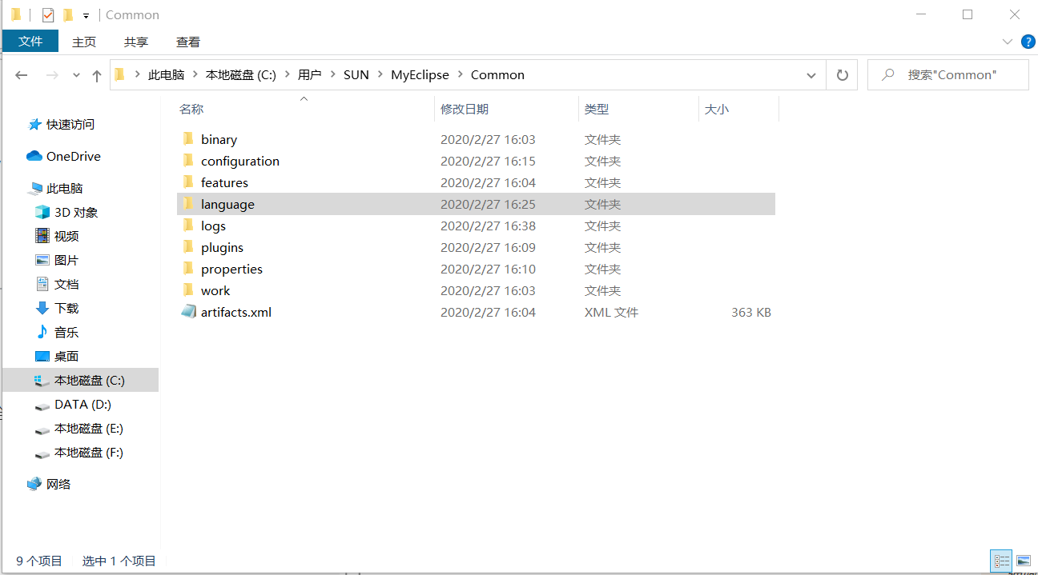Image resolution: width=1038 pixels, height=575 pixels.
Task: Expand chevron after SUN in path
Action: click(x=380, y=74)
